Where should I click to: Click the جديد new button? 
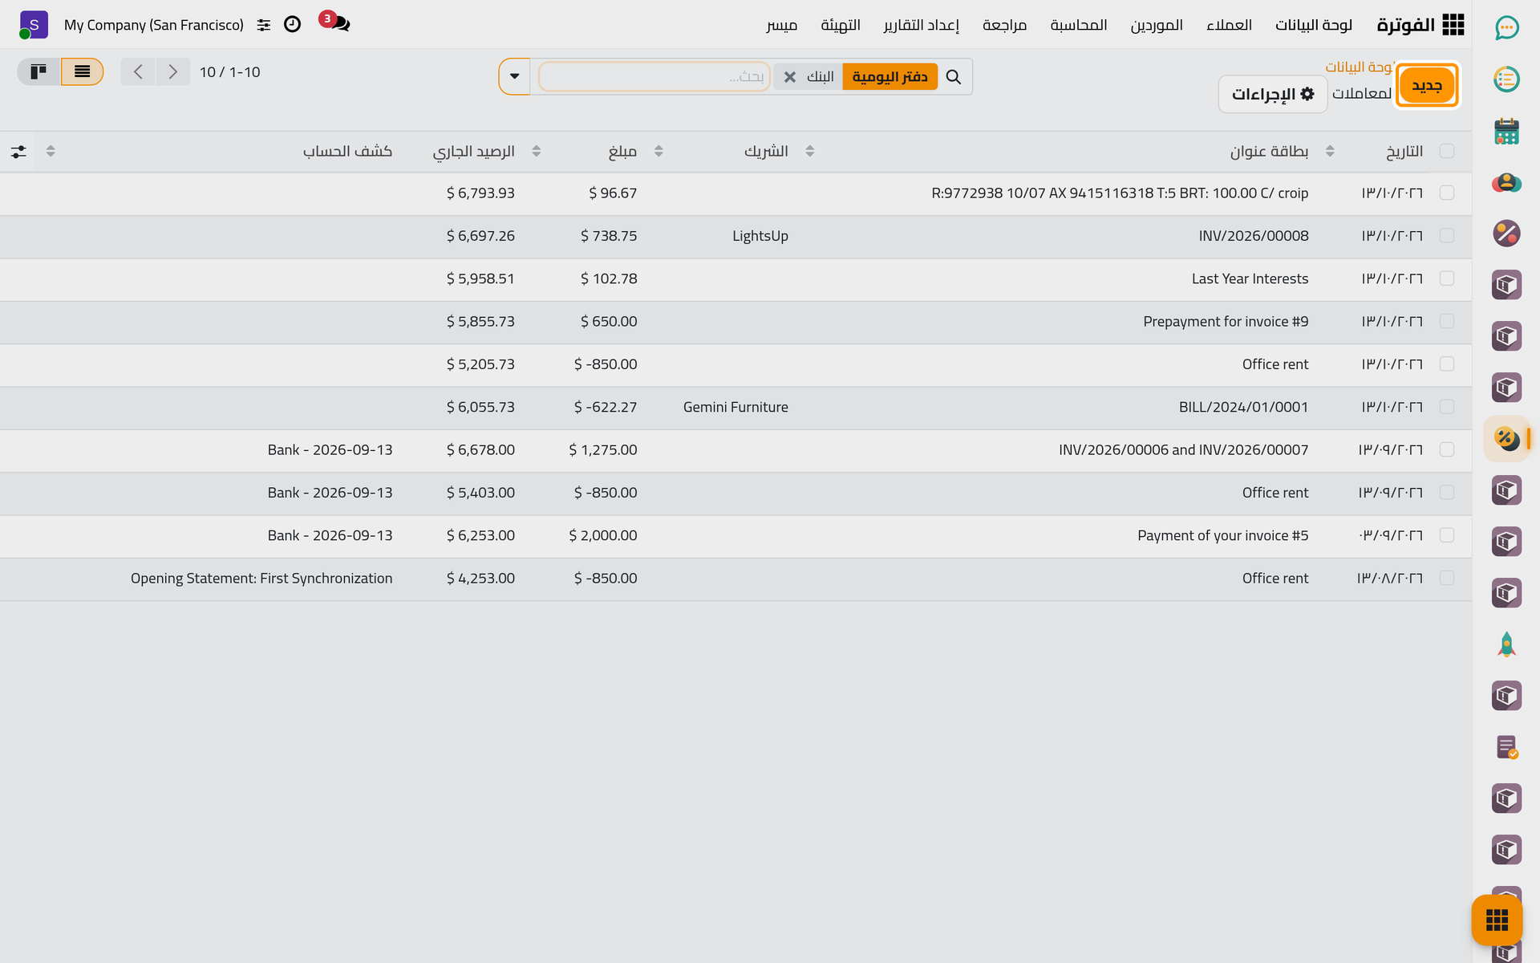click(x=1427, y=85)
